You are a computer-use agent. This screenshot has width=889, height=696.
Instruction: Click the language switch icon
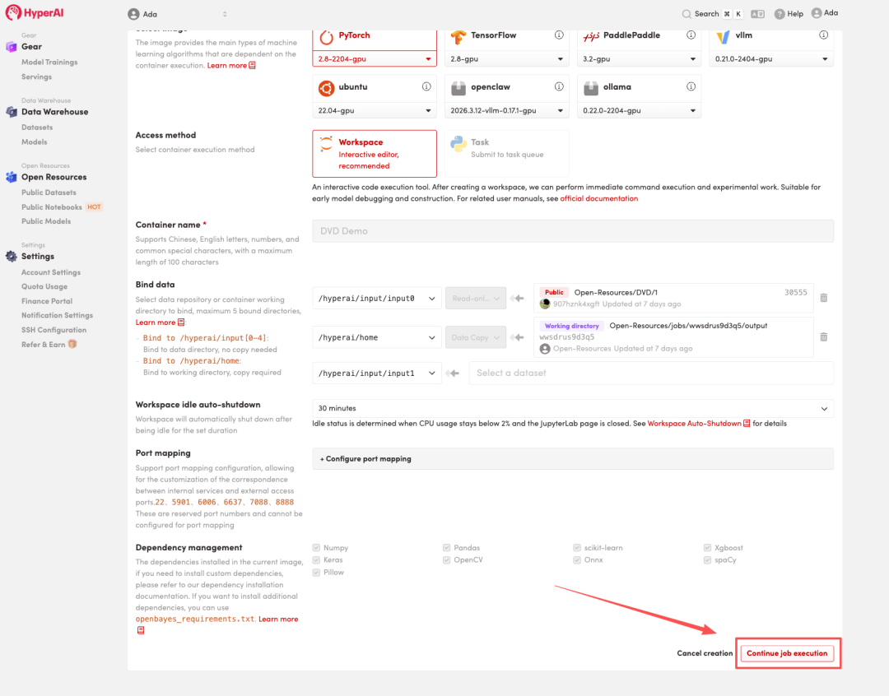click(x=757, y=14)
